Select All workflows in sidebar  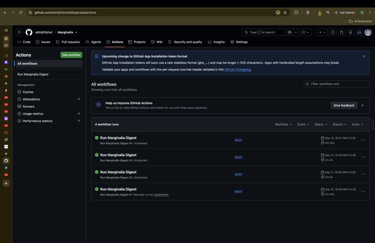(48, 64)
